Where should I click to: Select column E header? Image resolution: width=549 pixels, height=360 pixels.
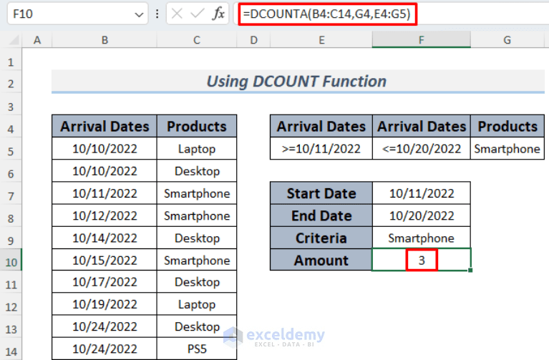[321, 40]
